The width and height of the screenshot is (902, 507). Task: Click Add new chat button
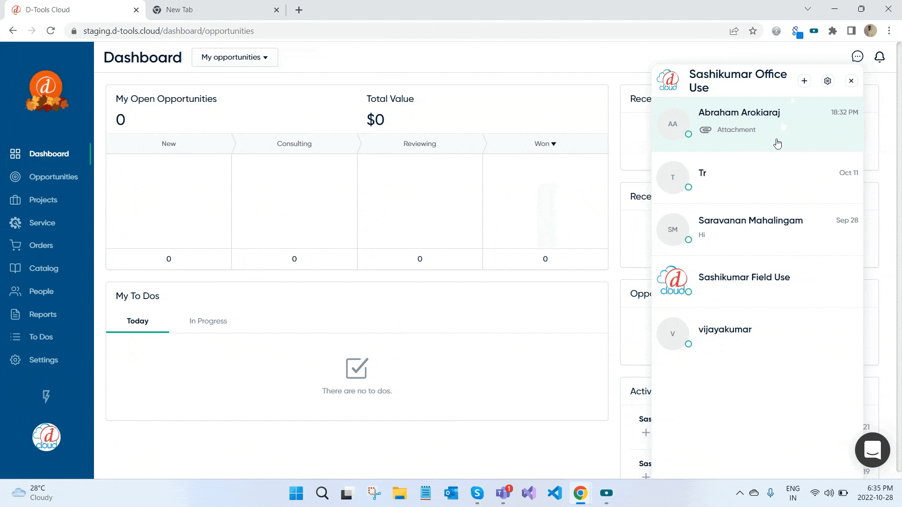coord(804,80)
